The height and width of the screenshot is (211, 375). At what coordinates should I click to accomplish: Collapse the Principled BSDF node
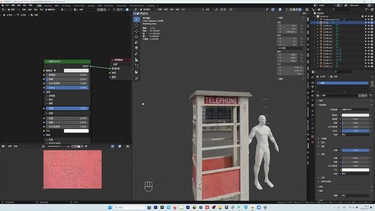(x=47, y=62)
